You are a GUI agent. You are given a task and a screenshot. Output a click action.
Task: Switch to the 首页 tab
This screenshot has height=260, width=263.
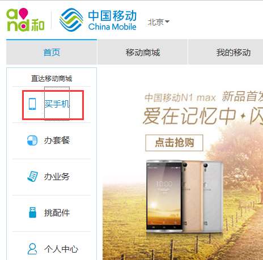tap(52, 52)
